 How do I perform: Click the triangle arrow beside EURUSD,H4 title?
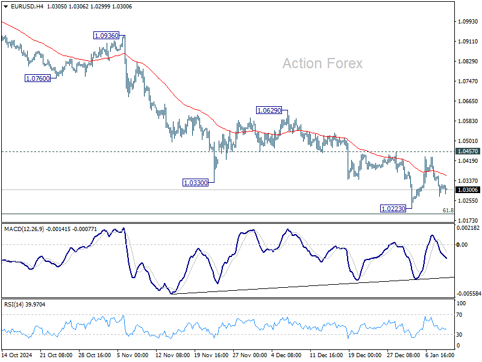(x=6, y=7)
